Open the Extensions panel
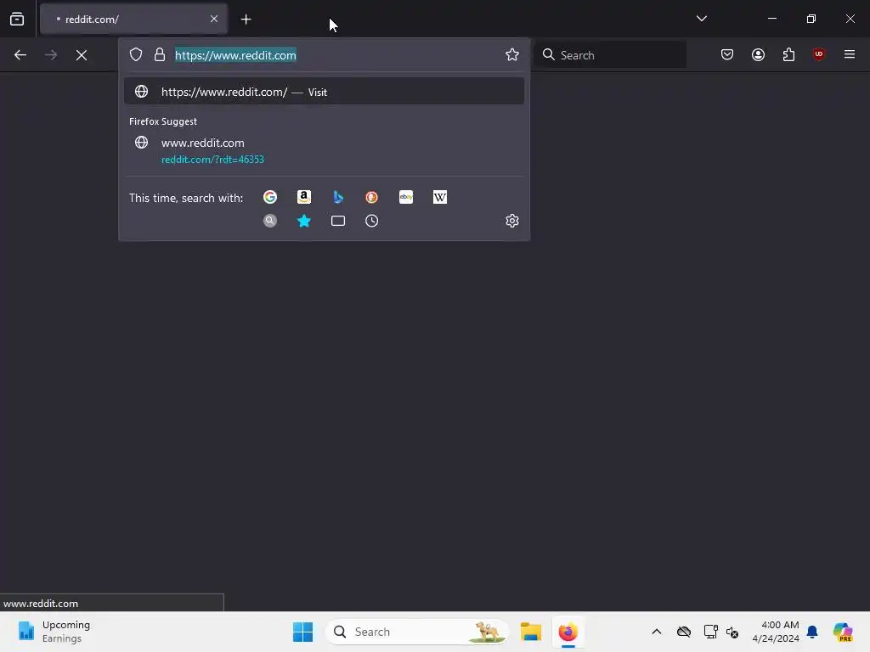 [788, 54]
